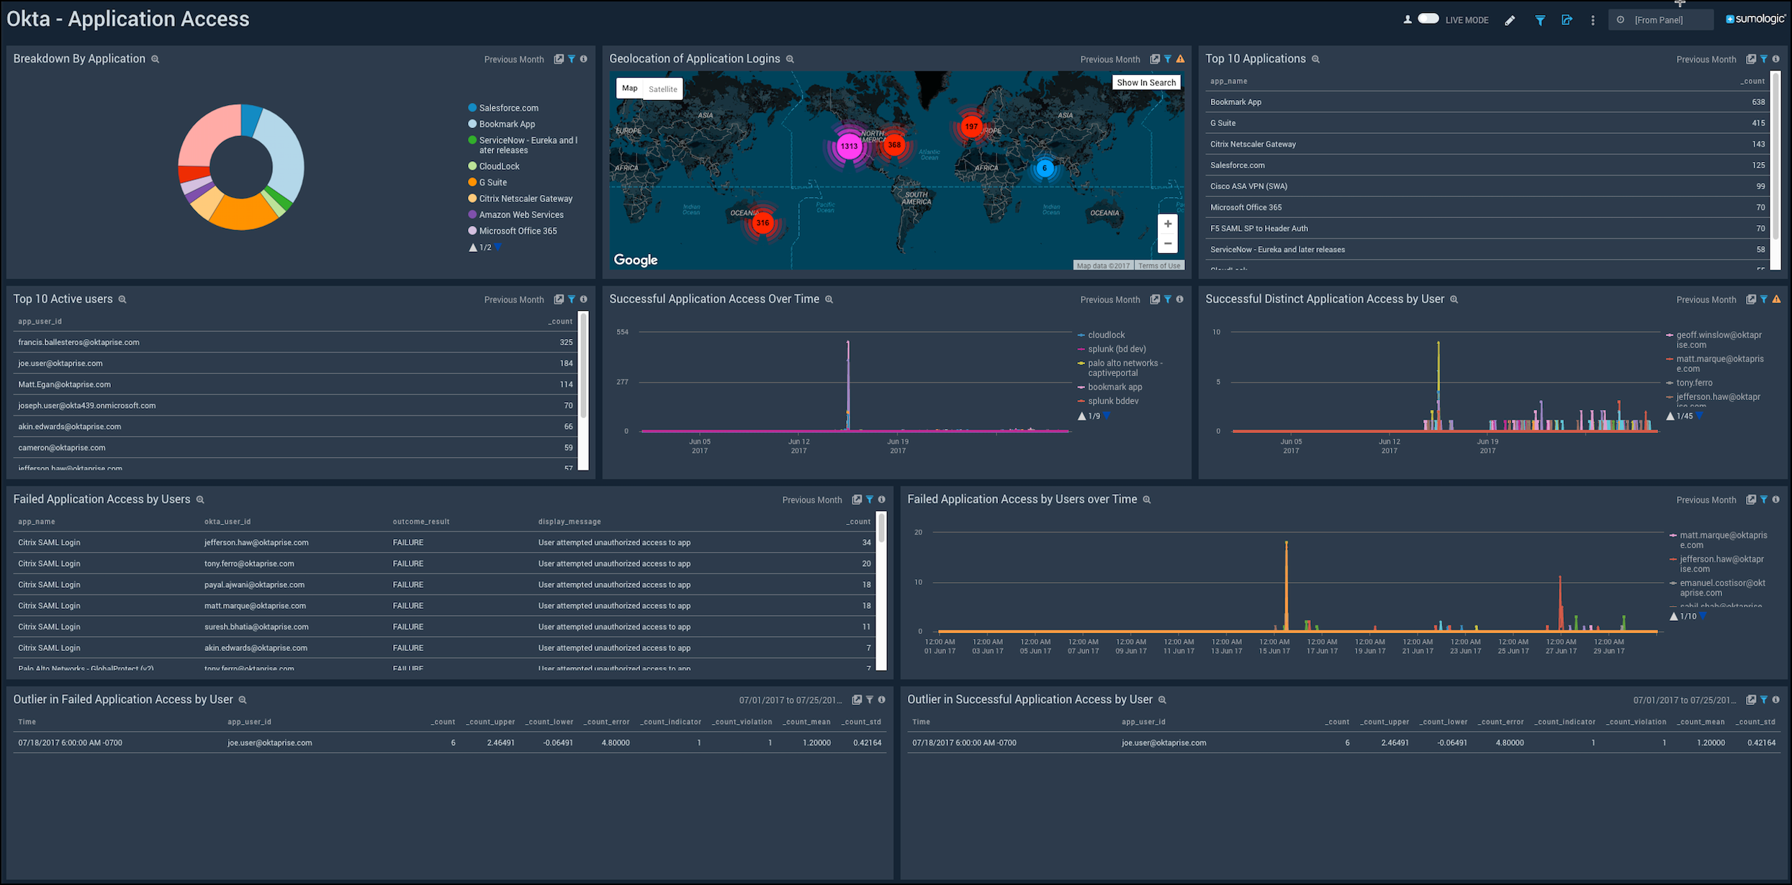Click the info icon on Successful Application Access Over Time
The height and width of the screenshot is (885, 1792).
tap(1179, 299)
